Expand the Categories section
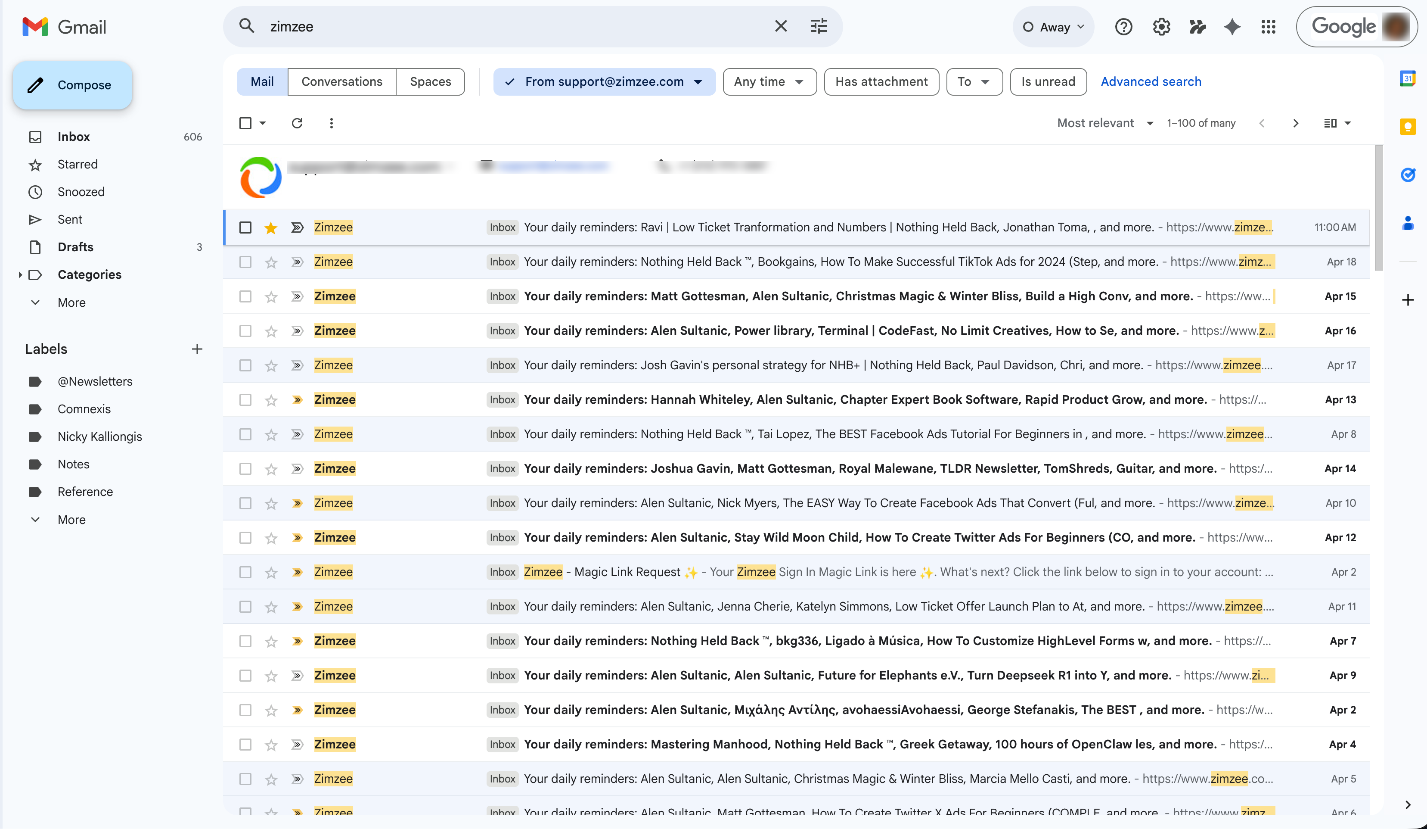This screenshot has width=1427, height=829. coord(20,275)
